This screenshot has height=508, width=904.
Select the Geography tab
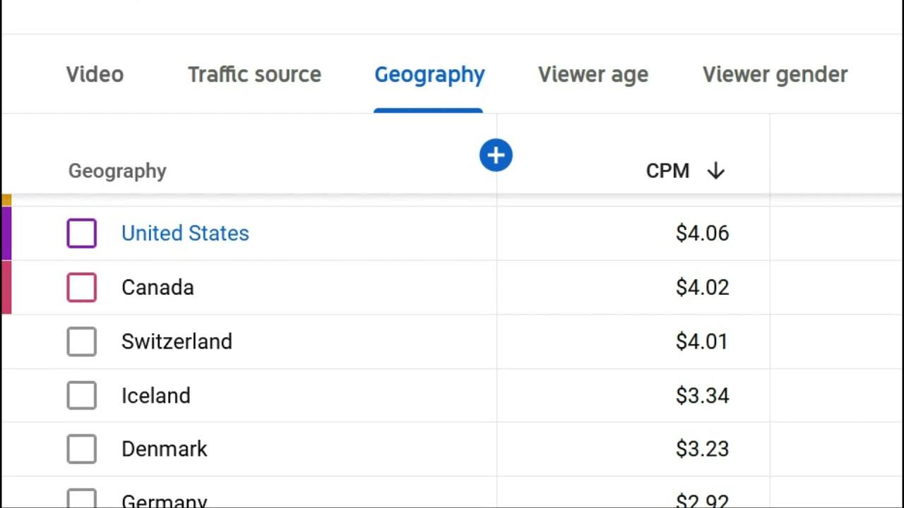tap(429, 75)
